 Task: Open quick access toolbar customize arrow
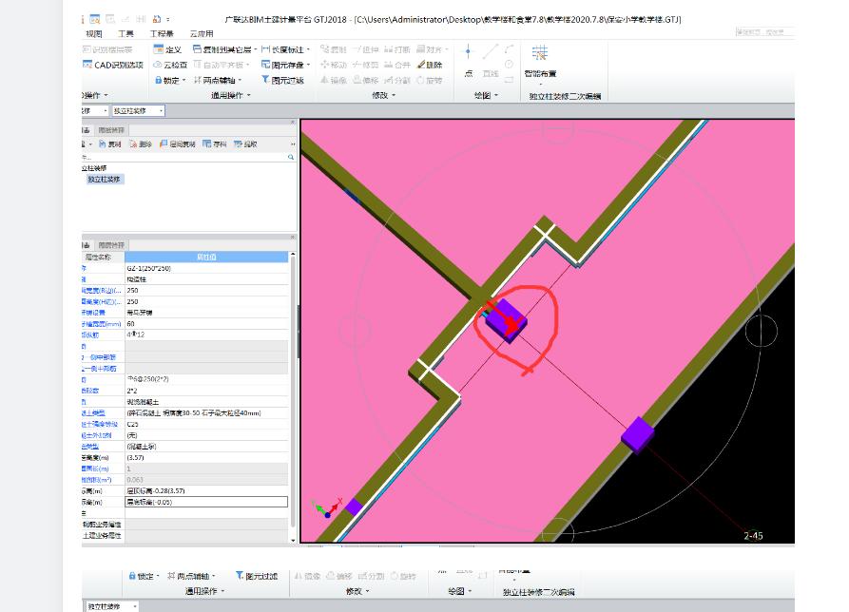[x=168, y=19]
